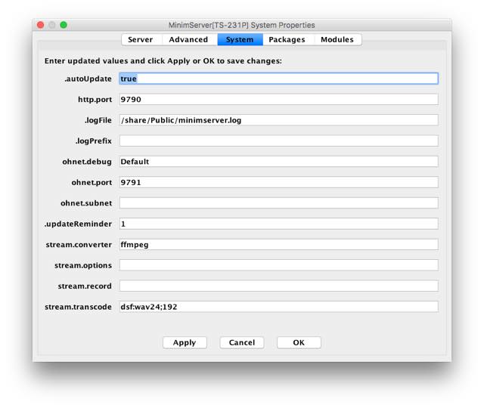
Task: Click the empty ohnet.subnet field
Action: pos(279,203)
